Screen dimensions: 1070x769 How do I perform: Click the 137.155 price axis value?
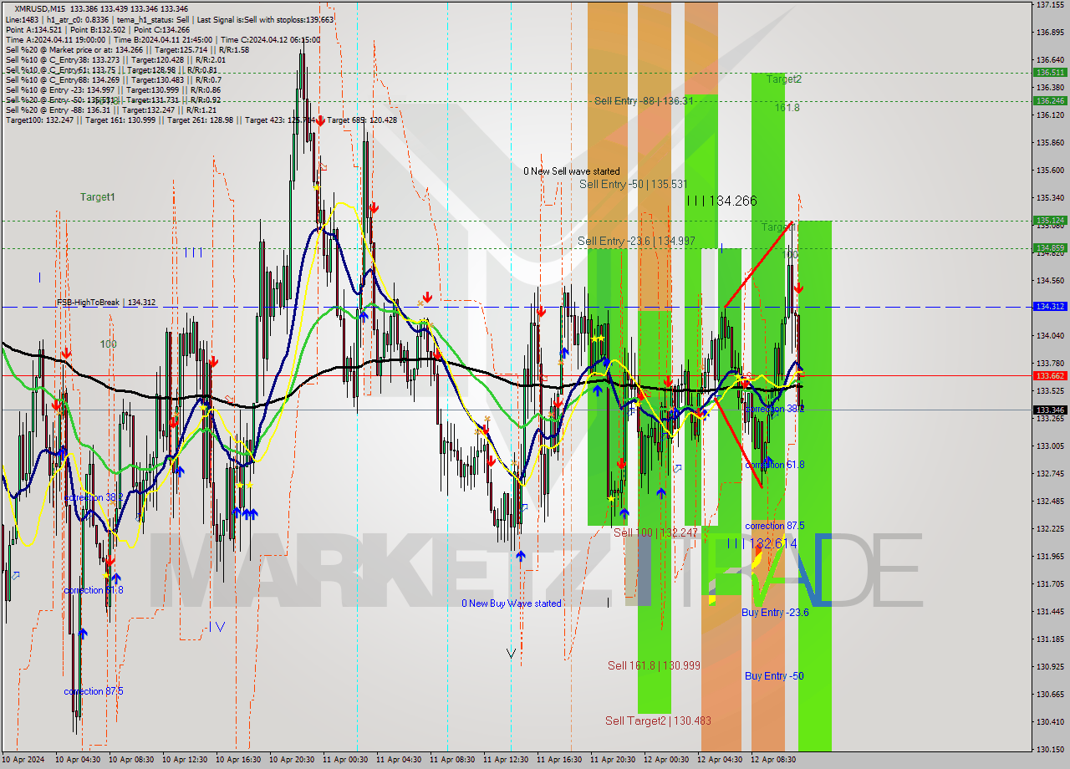pos(1049,5)
